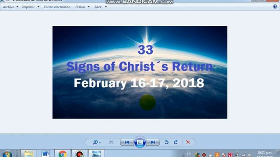Click the speaker volume tray icon
Screen dimensions: 280x157
pos(250,155)
